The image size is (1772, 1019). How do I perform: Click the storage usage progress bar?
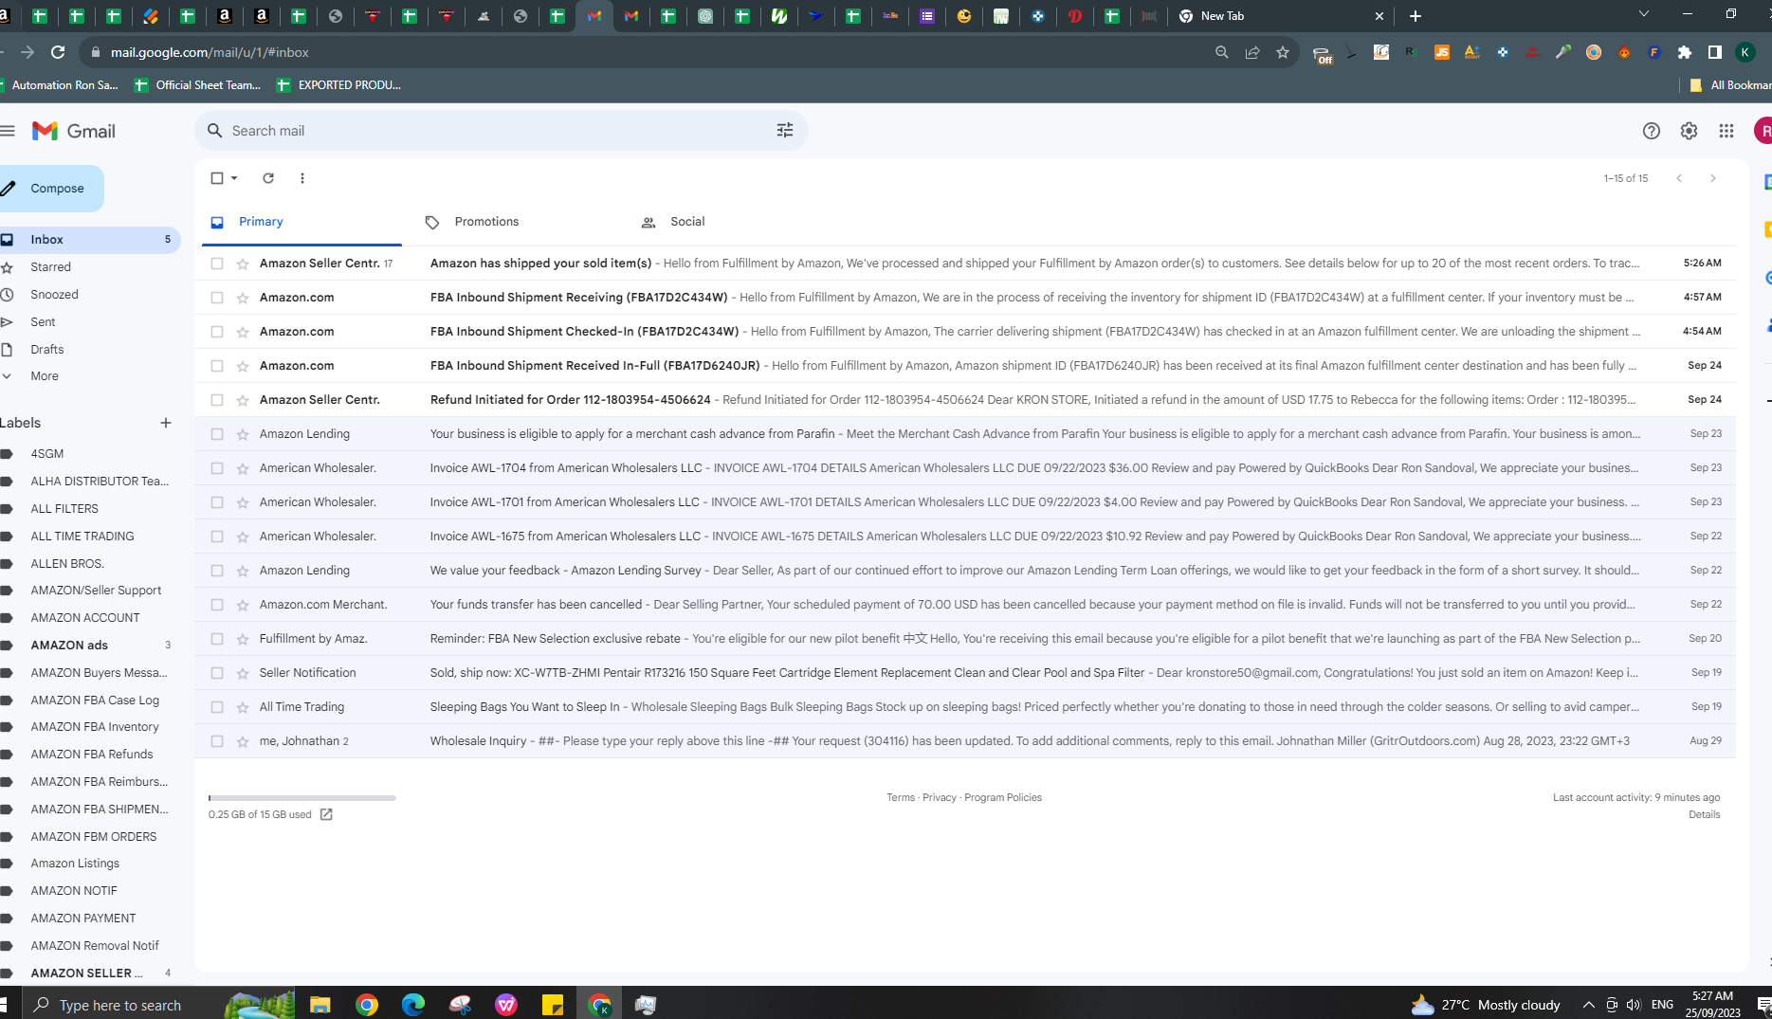[302, 798]
